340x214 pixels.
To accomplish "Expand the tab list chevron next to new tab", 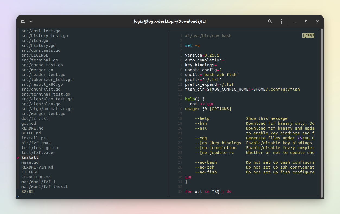I will (x=31, y=21).
